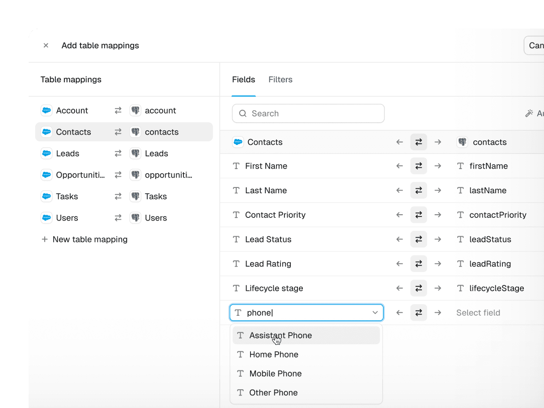
Task: Click the Salesforce icon in Contacts header row
Action: (238, 142)
